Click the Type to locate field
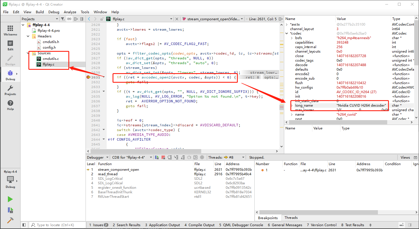Screen dimensions: 419x229 [58, 225]
